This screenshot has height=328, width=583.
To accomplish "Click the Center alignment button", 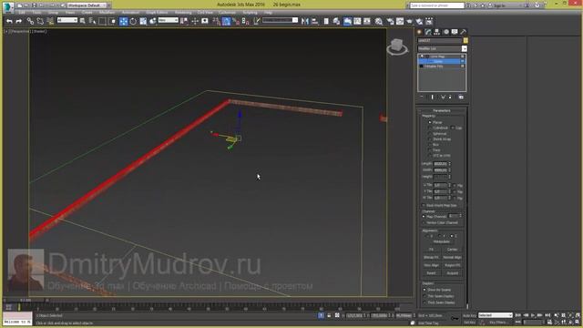I will click(453, 249).
